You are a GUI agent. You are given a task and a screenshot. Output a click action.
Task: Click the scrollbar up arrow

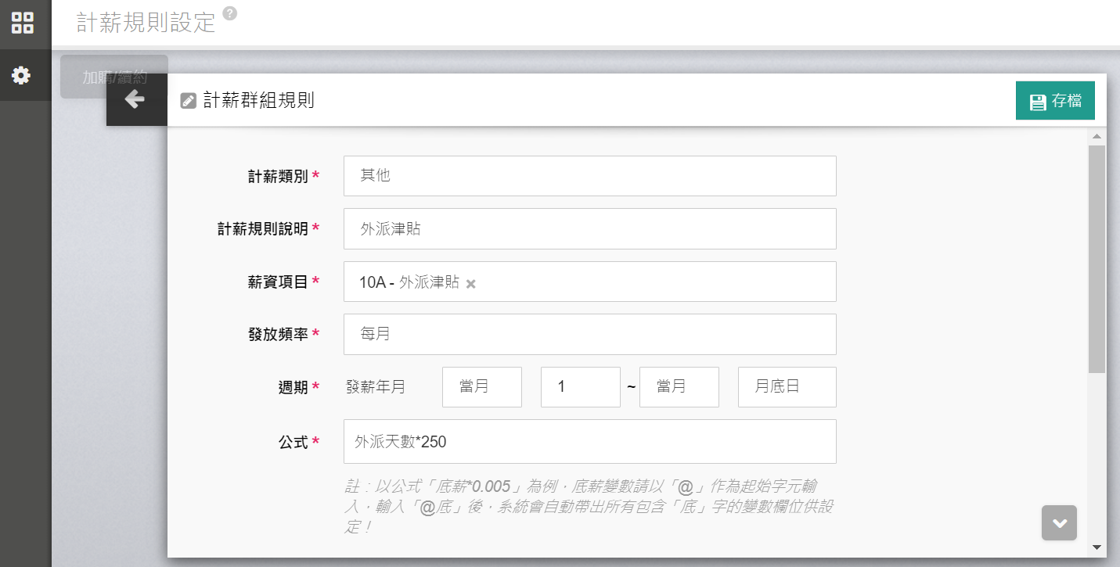[1097, 137]
